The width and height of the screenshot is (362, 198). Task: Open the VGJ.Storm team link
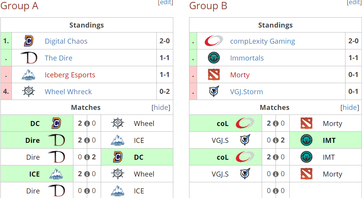click(x=247, y=92)
